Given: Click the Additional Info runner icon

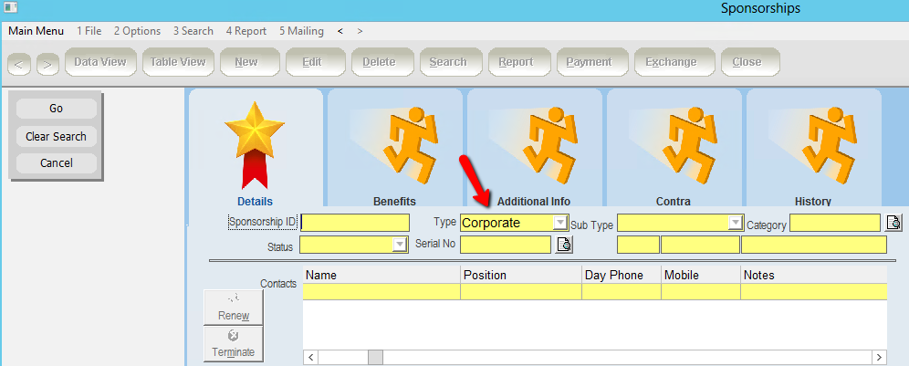Looking at the screenshot, I should 534,143.
